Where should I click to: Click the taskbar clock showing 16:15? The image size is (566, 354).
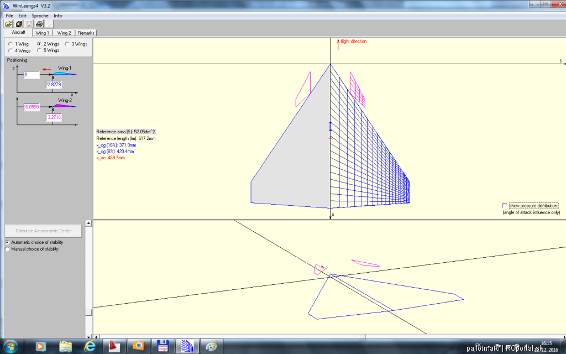[x=547, y=343]
